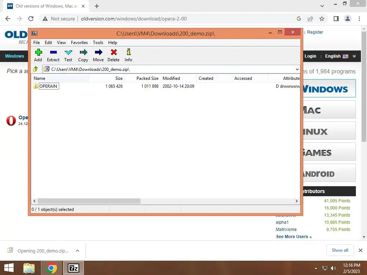Click the Not secure warning icon
The width and height of the screenshot is (367, 275).
pos(45,19)
